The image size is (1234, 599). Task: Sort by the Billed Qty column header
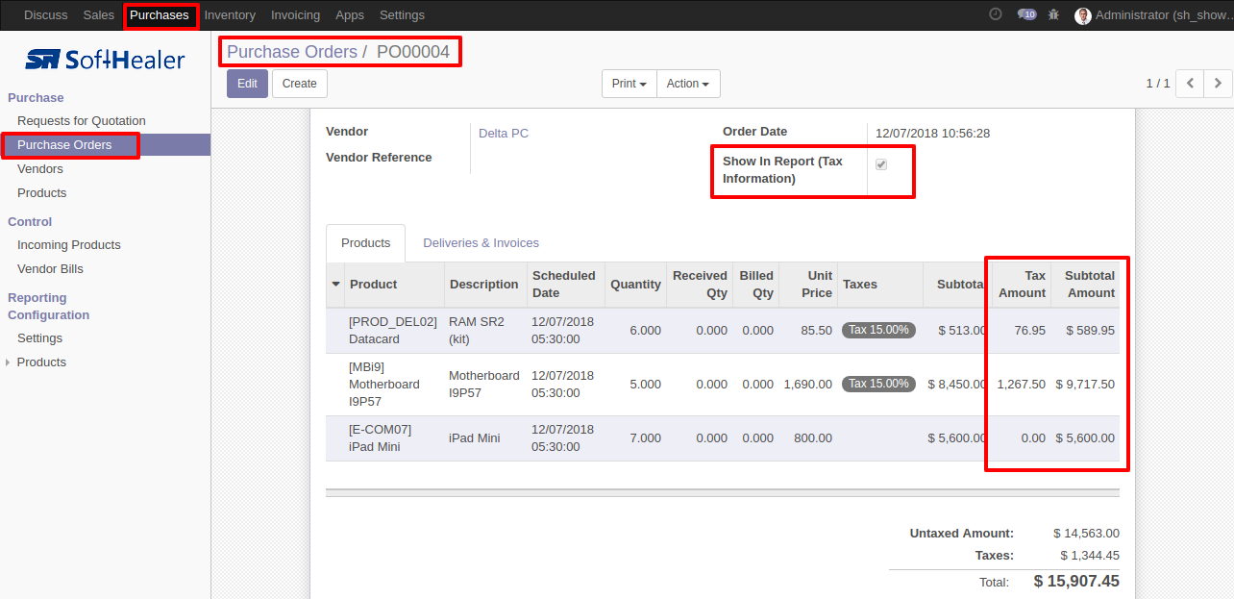click(x=756, y=285)
